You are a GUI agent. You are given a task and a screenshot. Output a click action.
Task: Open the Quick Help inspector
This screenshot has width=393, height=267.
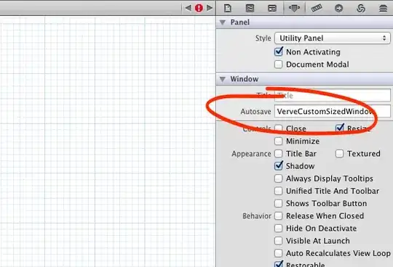(x=250, y=8)
